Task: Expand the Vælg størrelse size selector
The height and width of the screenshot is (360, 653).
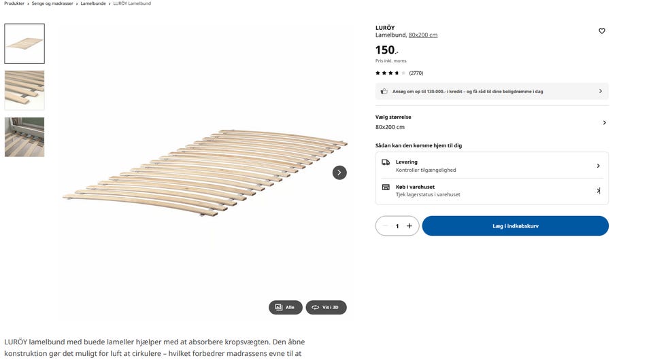Action: coord(604,122)
